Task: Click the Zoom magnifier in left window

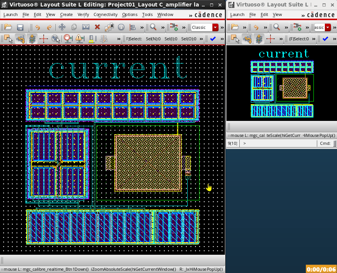Action: pyautogui.click(x=153, y=27)
